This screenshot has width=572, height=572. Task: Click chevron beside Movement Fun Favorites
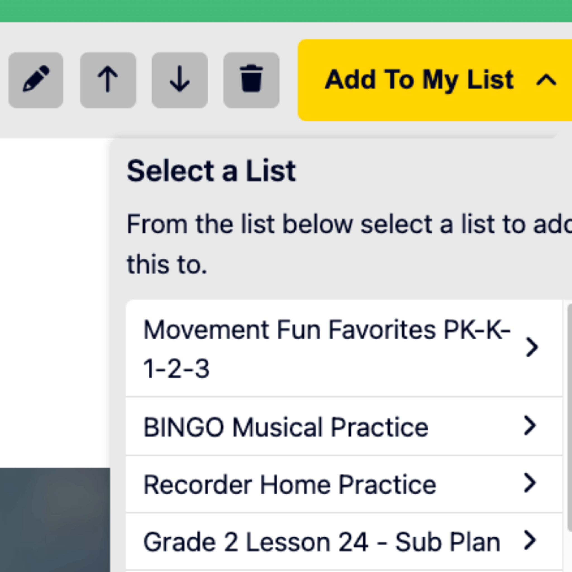click(532, 347)
